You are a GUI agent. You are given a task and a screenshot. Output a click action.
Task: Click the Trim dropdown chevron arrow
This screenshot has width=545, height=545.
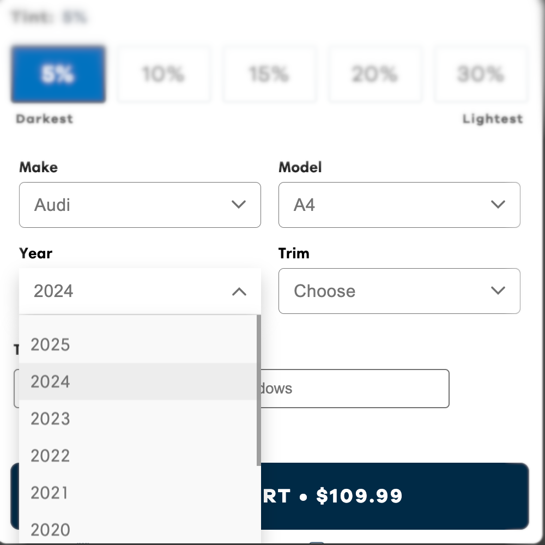(498, 291)
